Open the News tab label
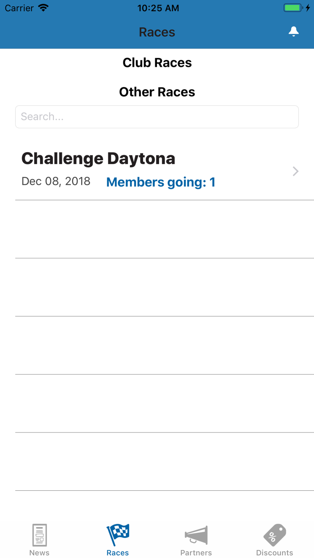Image resolution: width=314 pixels, height=558 pixels. 39,553
